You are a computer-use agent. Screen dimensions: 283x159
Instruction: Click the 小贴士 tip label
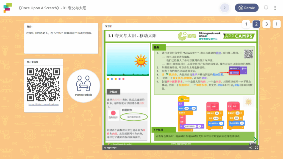point(113,92)
